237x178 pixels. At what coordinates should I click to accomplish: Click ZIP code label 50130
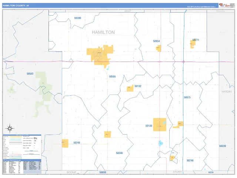(x=149, y=126)
